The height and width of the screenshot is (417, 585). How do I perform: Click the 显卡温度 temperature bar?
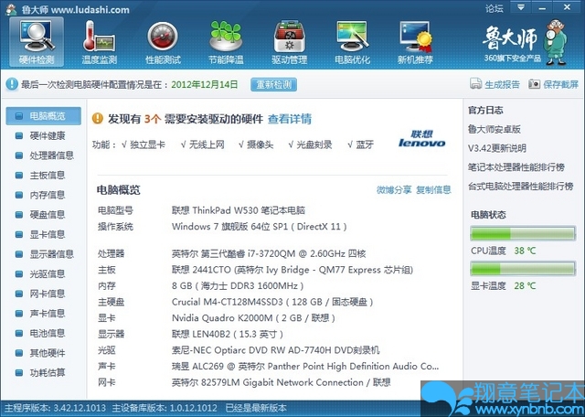[x=523, y=269]
